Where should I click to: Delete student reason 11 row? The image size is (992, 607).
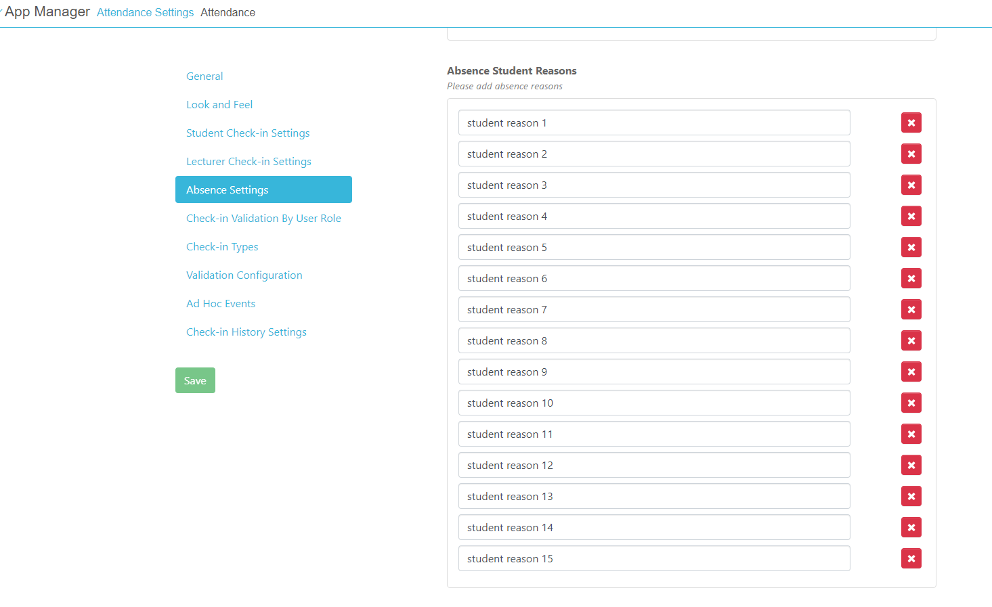click(x=911, y=434)
